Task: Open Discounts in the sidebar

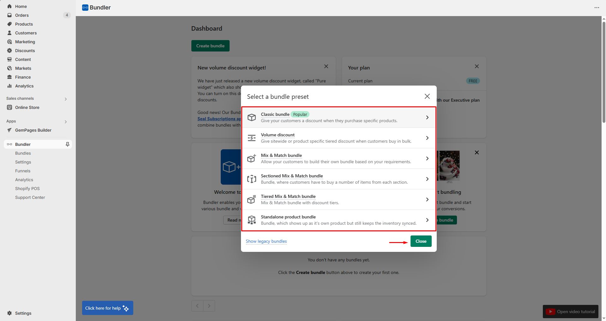Action: click(x=25, y=51)
